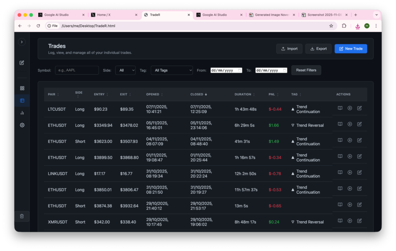The width and height of the screenshot is (396, 251).
Task: Click the bar chart analytics sidebar icon
Action: click(22, 113)
